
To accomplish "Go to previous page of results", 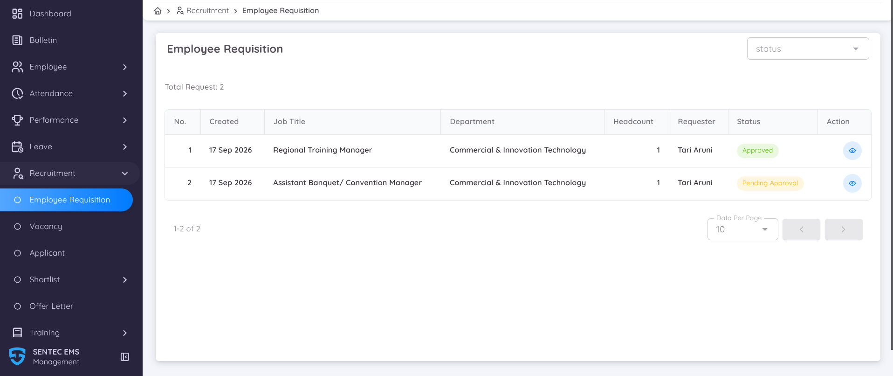I will (801, 230).
